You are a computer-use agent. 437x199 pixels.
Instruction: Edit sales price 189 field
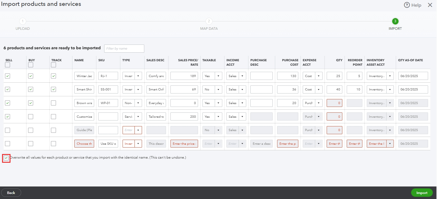(x=184, y=76)
